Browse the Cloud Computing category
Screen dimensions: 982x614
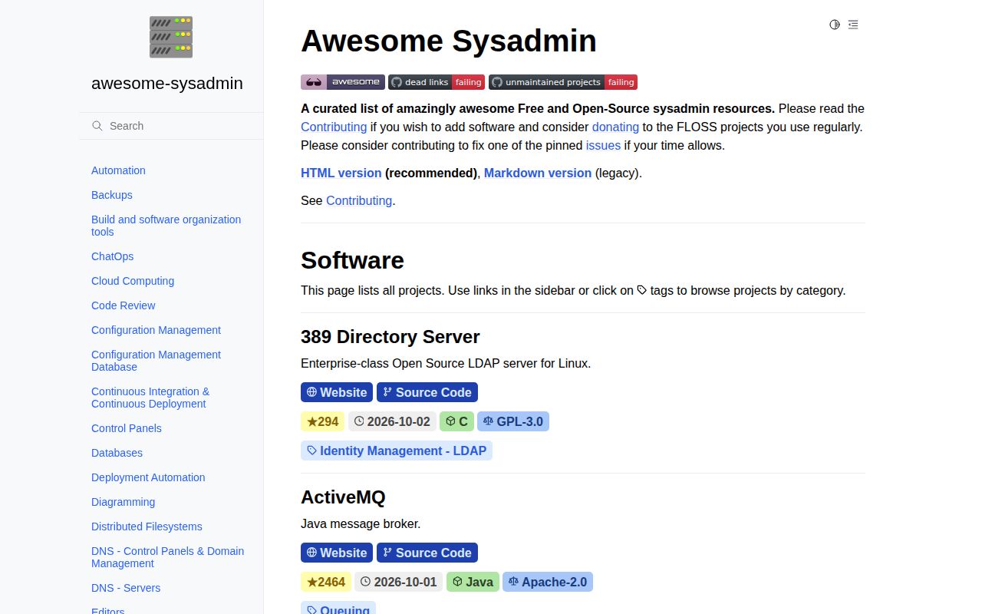point(133,281)
